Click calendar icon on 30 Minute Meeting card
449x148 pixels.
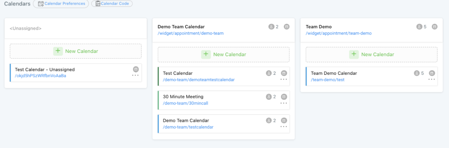click(x=284, y=97)
